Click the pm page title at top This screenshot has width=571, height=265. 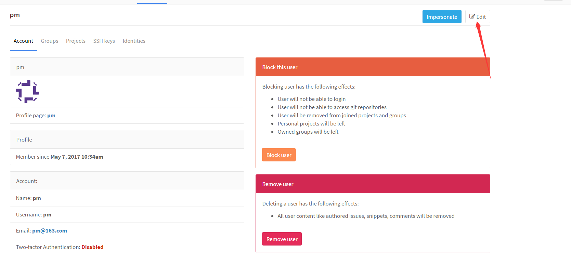point(15,15)
